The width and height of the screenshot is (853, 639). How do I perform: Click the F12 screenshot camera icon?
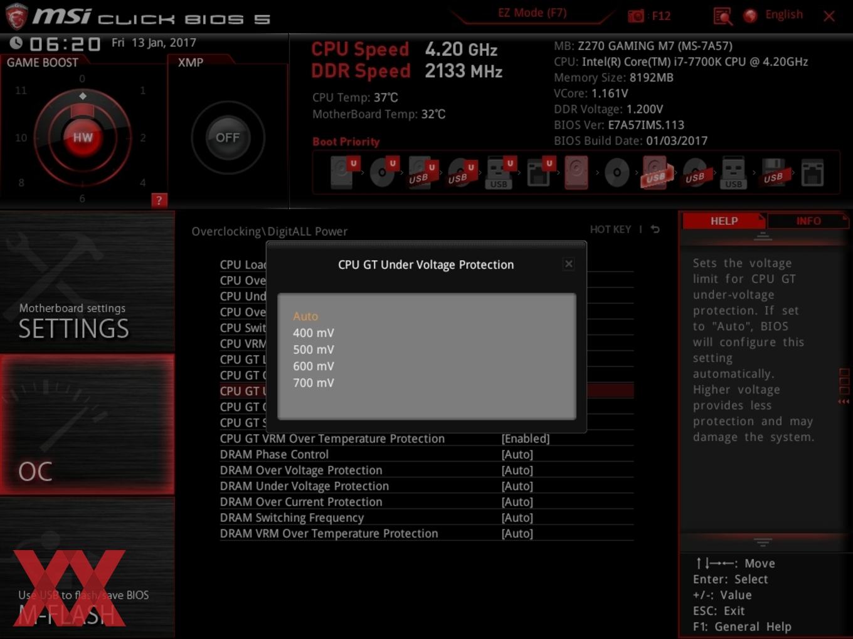(x=635, y=16)
